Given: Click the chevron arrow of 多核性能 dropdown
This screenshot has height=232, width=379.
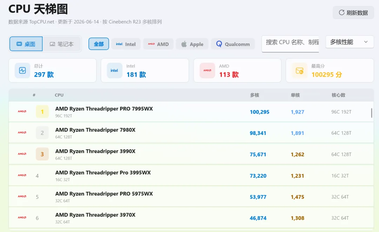Looking at the screenshot, I should (366, 42).
